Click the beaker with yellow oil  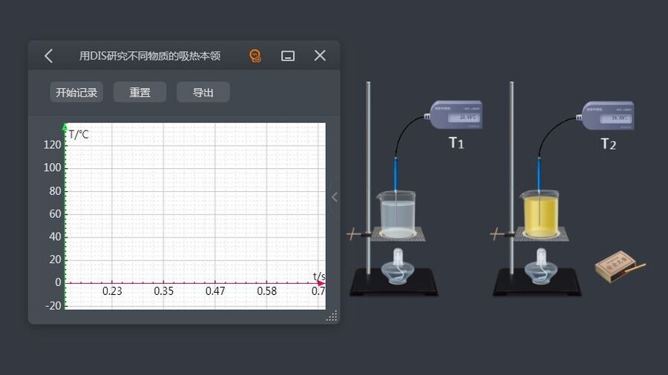(540, 215)
